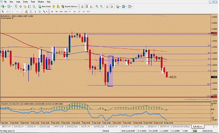Select the Equidistant Channel tool
Viewport: 219px width, 133px height.
click(x=26, y=12)
